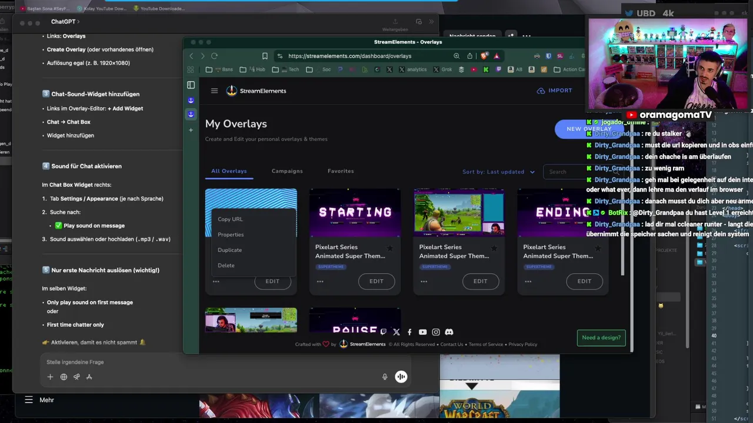Edit the Fortnite gameplay overlay

pos(481,281)
